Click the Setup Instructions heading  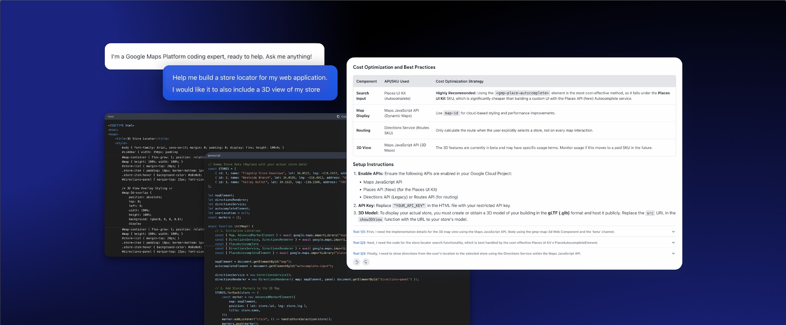[x=373, y=164]
